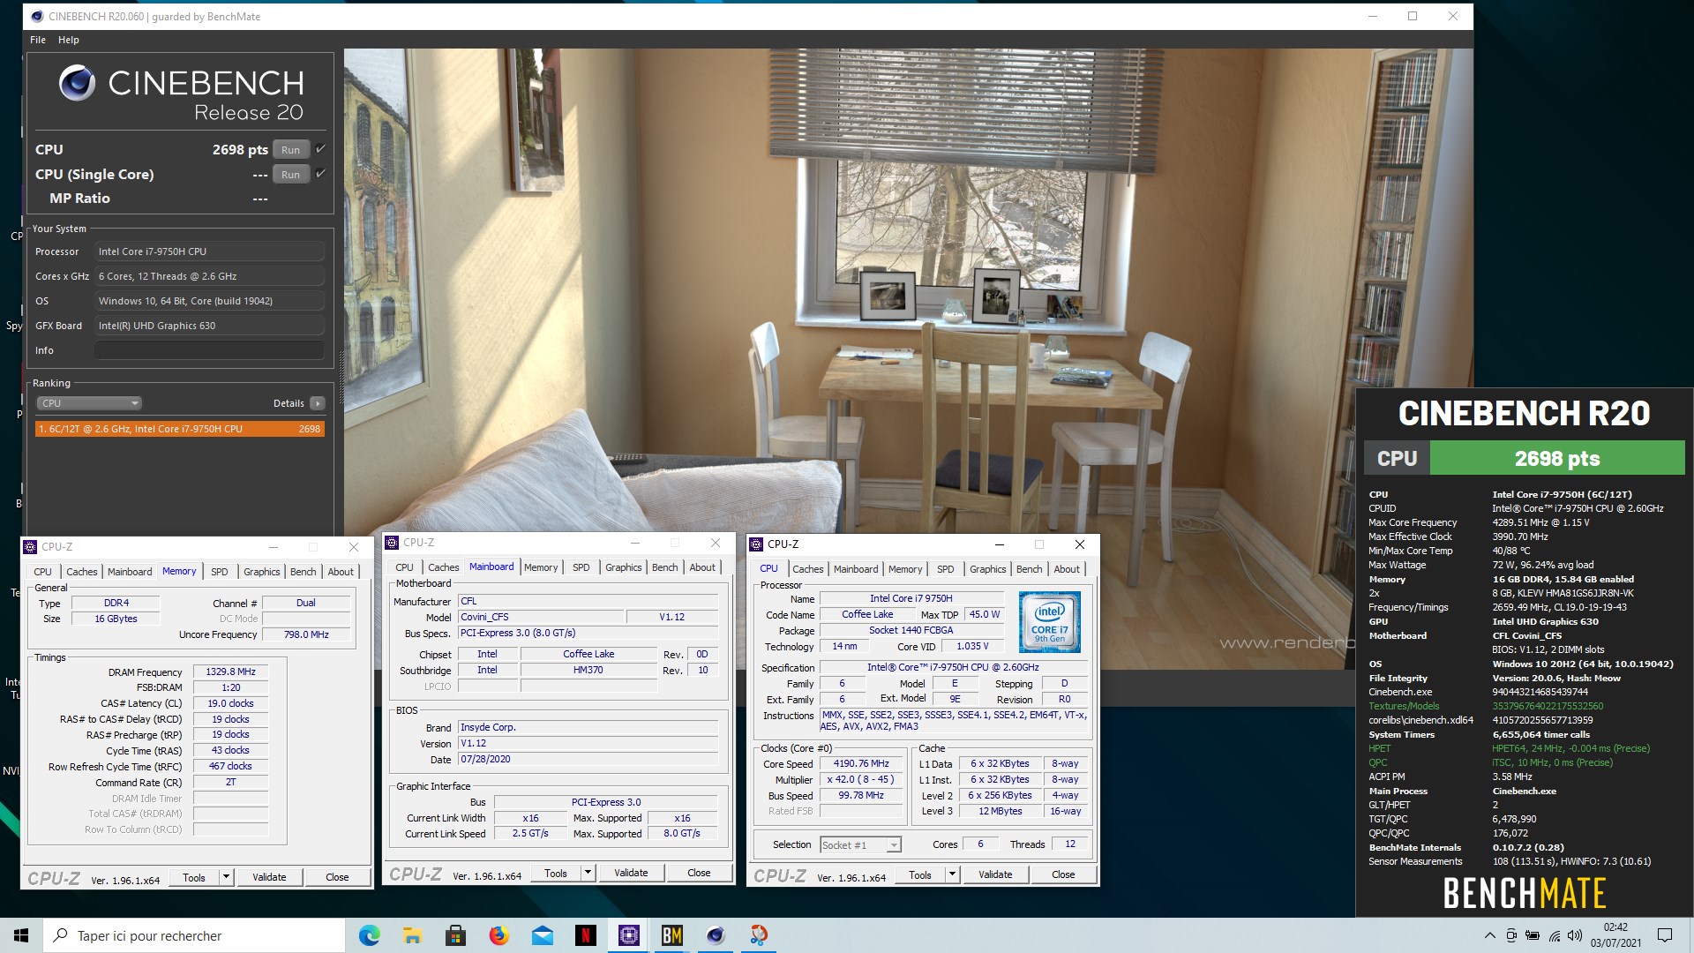Expand Tools dropdown arrow in right CPU-Z window
Image resolution: width=1694 pixels, height=953 pixels.
(953, 874)
